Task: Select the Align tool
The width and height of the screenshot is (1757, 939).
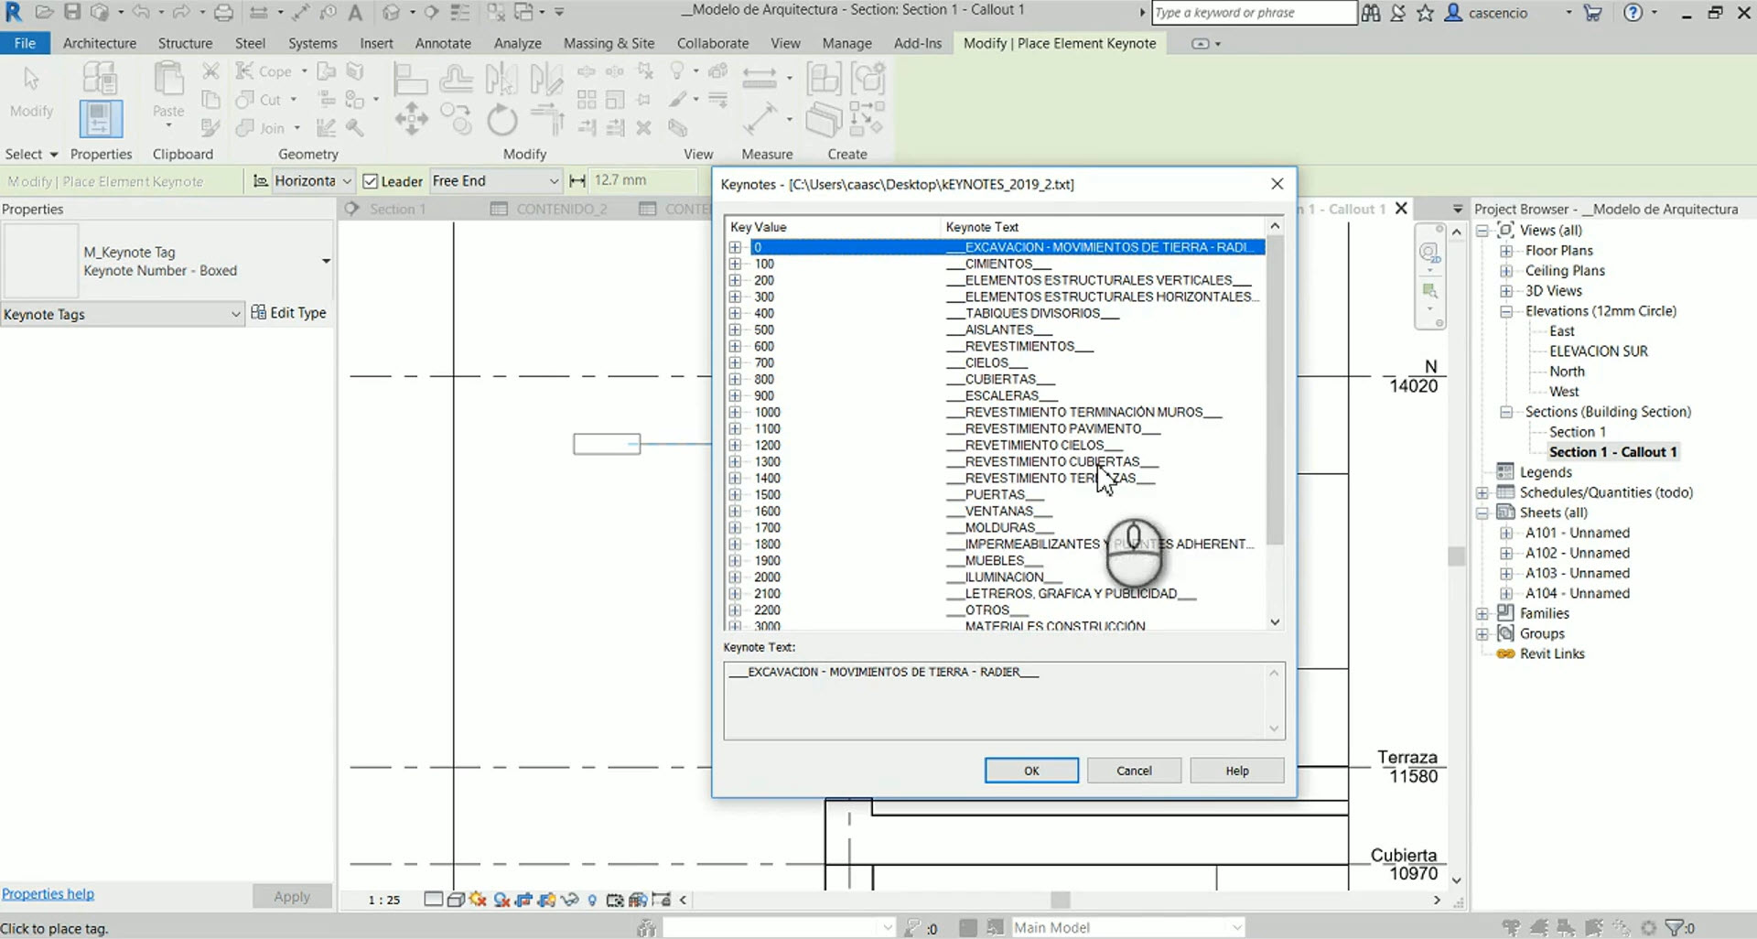Action: click(x=411, y=78)
